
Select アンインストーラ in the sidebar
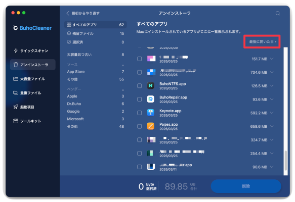click(32, 65)
